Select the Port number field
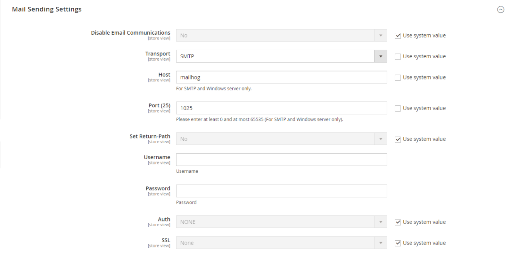The image size is (518, 257). tap(281, 108)
